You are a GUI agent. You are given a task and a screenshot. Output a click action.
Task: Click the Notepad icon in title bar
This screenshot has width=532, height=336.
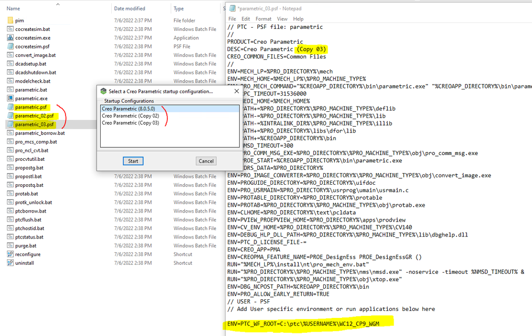click(232, 9)
